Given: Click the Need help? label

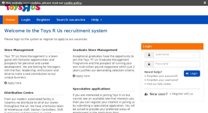Looking at the screenshot, I should (153, 72).
